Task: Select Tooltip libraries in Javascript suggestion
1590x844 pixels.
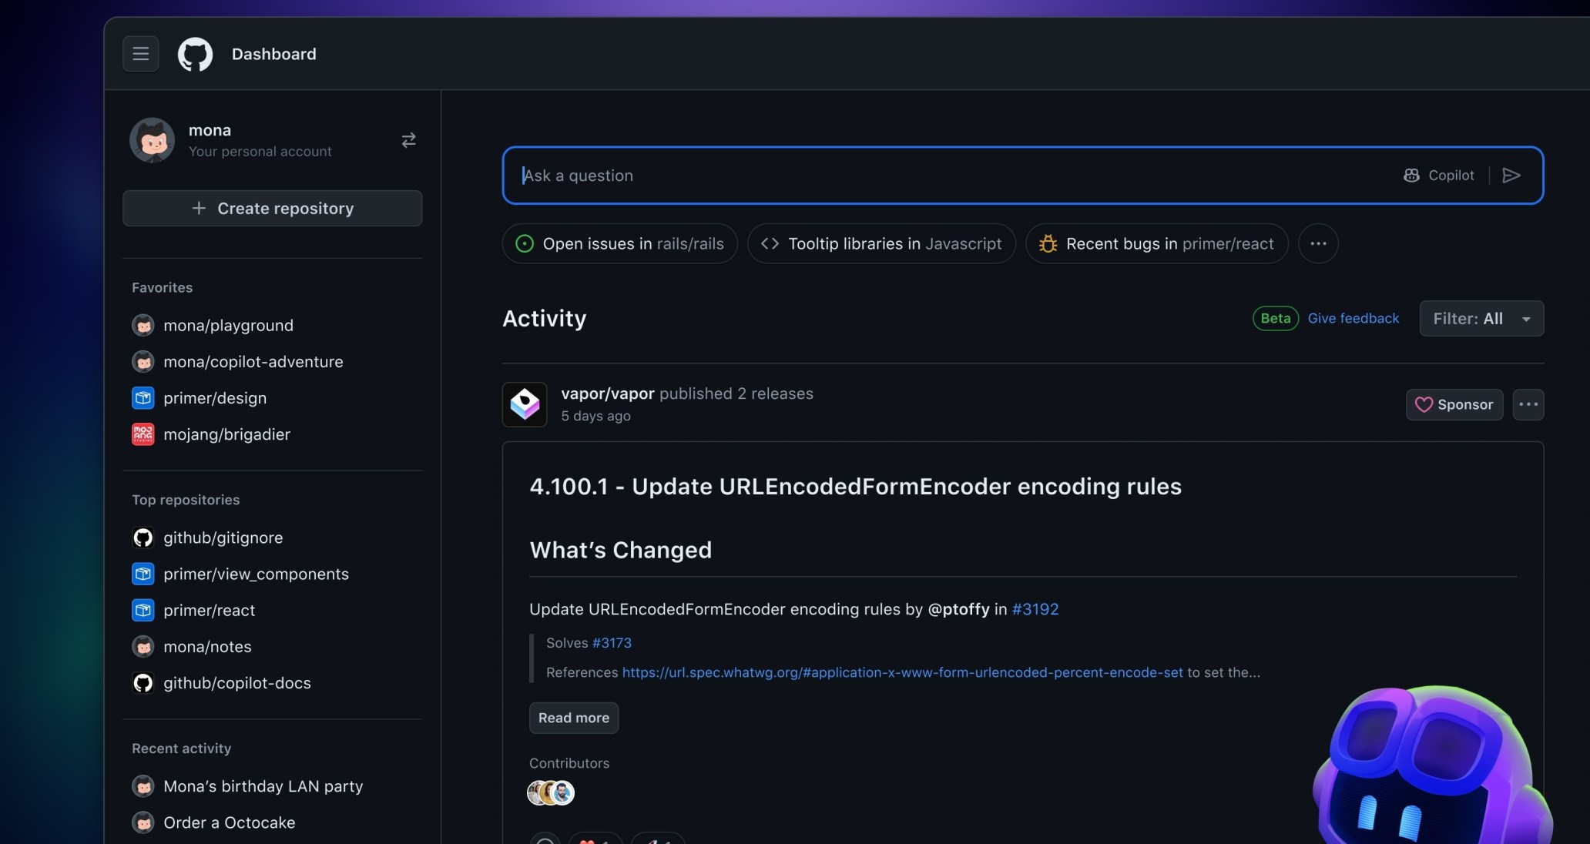Action: (x=881, y=243)
